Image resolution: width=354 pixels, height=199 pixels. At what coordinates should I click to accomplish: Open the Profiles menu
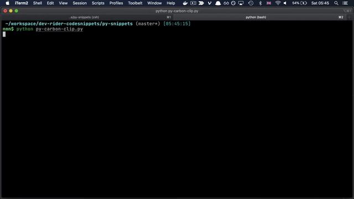[116, 3]
